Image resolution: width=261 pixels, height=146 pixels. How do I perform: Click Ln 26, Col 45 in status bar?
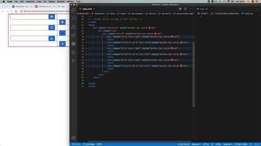pos(184,144)
